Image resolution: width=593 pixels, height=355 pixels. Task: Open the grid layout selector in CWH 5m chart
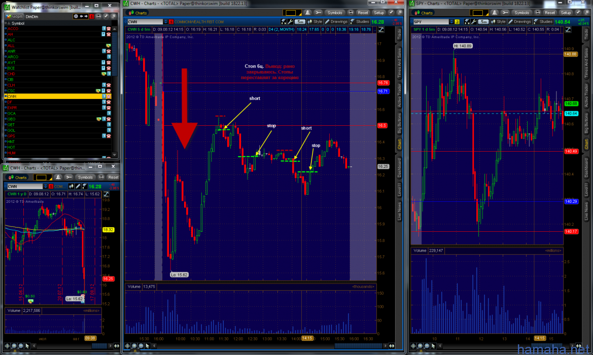point(292,13)
